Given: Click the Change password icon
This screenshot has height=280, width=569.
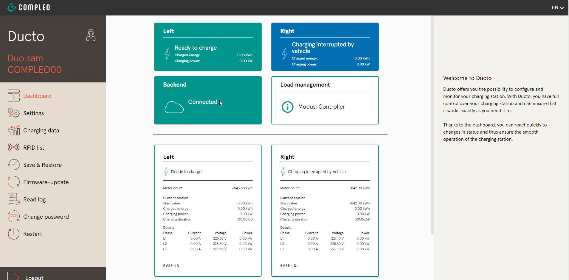Looking at the screenshot, I should 14,216.
